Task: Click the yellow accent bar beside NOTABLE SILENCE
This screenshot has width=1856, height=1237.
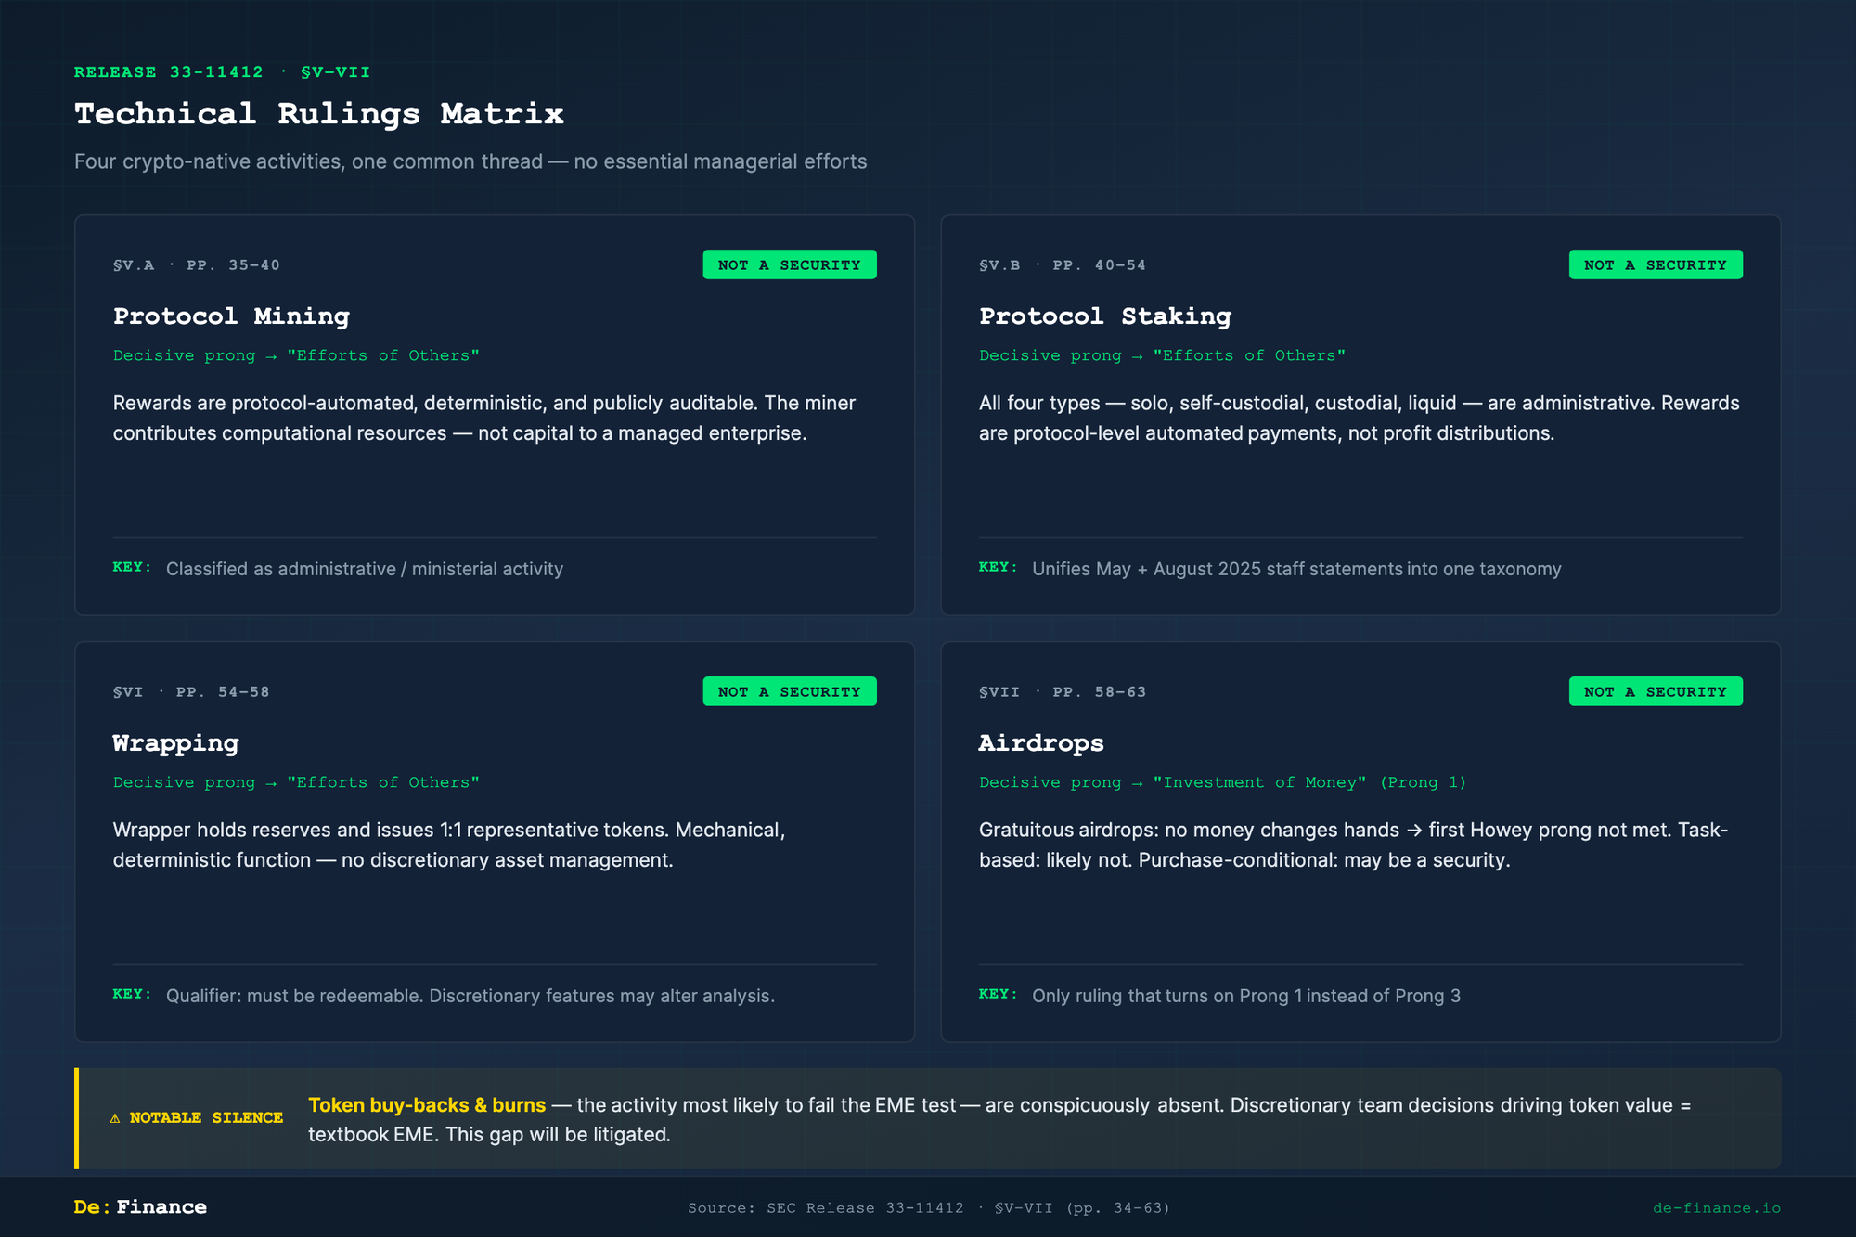Action: tap(76, 1118)
